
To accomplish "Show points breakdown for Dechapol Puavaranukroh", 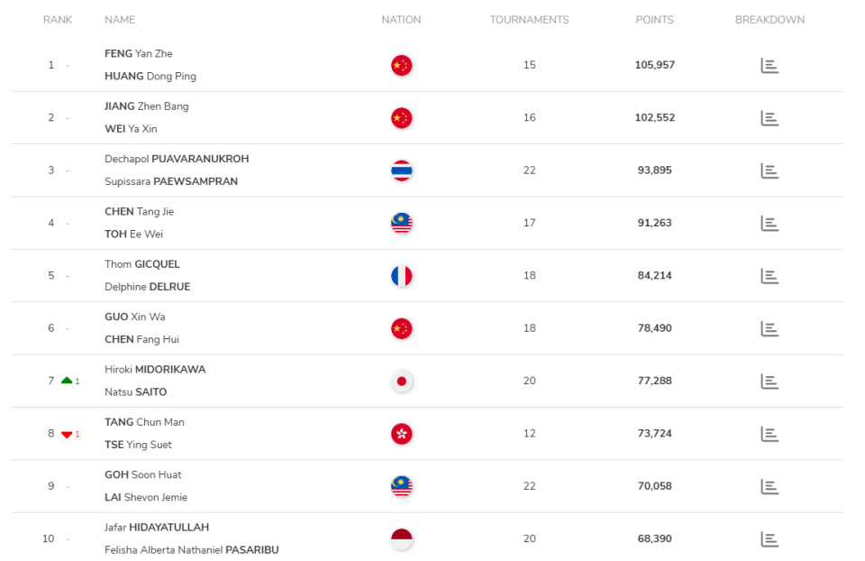I will pyautogui.click(x=769, y=170).
